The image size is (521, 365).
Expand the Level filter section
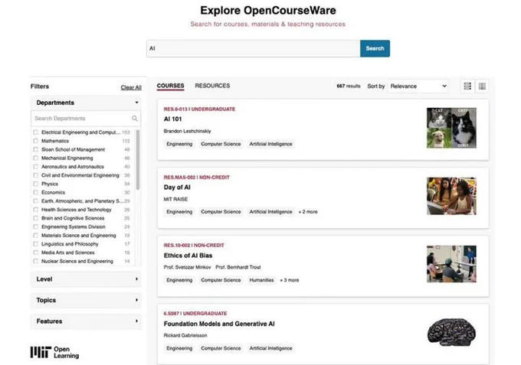click(86, 279)
